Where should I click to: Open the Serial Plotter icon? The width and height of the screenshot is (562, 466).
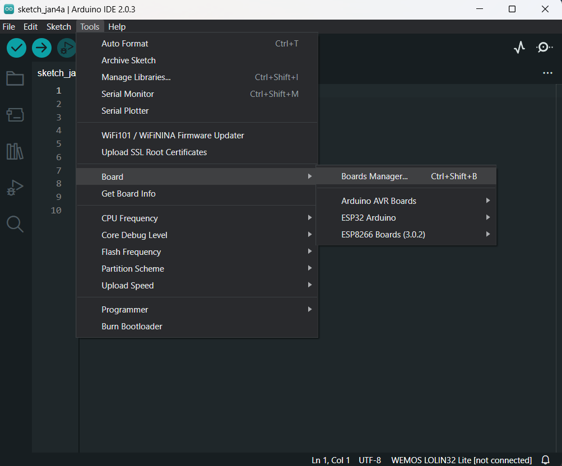(519, 47)
